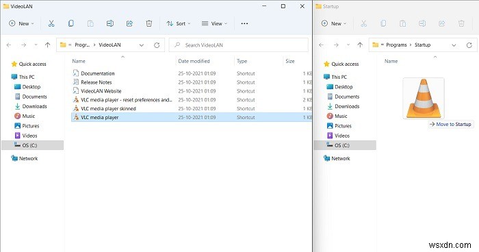Image resolution: width=479 pixels, height=252 pixels.
Task: Open New menu in VideoLAN window
Action: pos(21,23)
